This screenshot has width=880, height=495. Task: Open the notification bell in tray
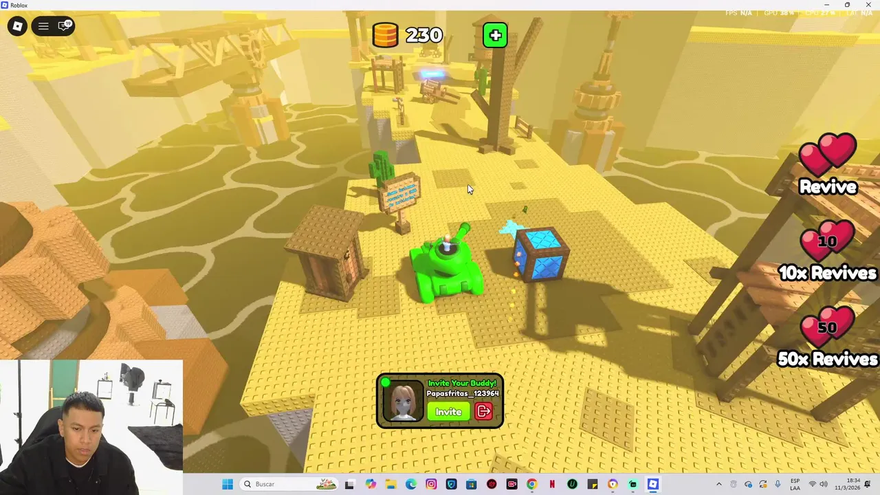tap(868, 484)
